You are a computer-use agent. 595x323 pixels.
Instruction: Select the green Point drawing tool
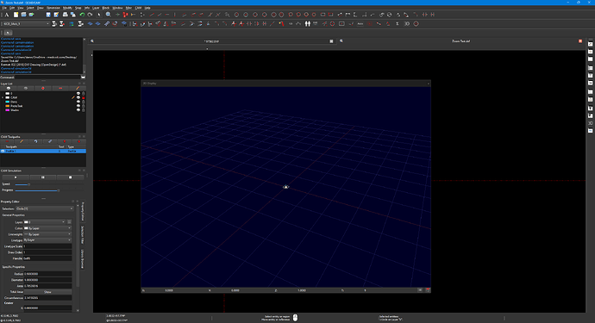point(117,15)
